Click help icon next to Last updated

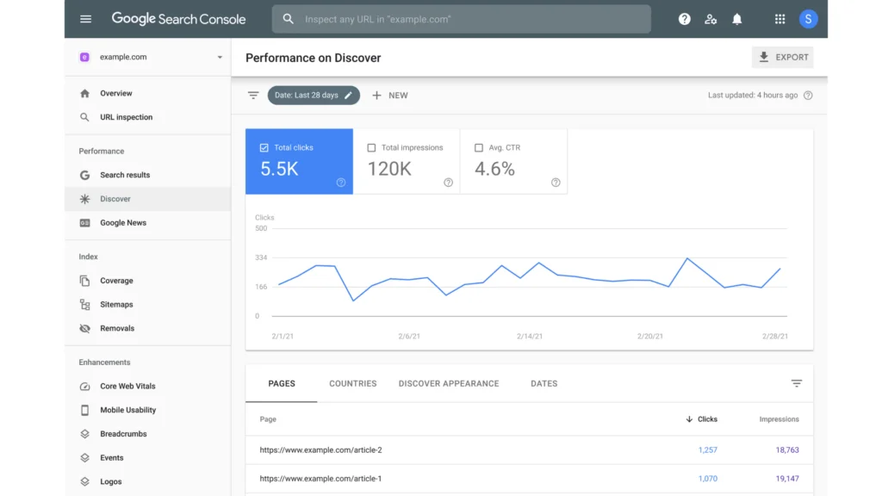coord(808,95)
